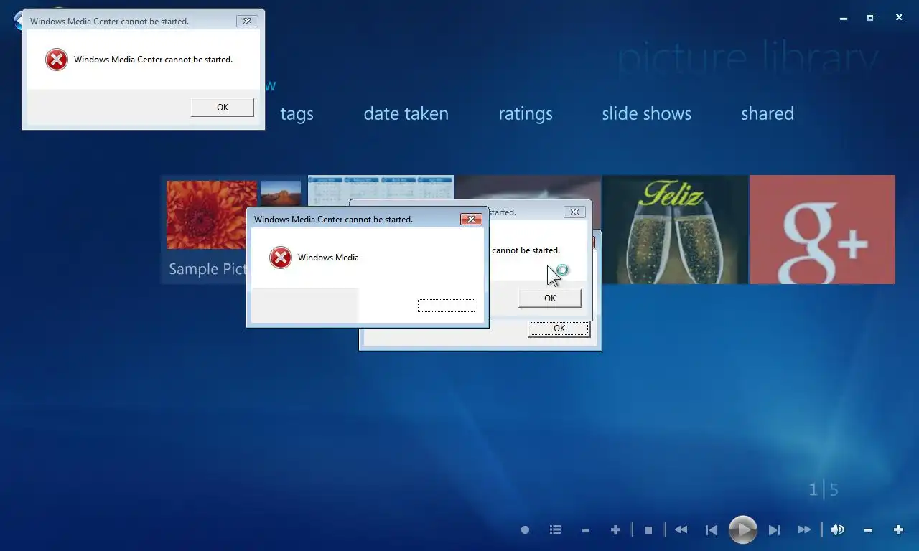Click the record button in transport controls
The width and height of the screenshot is (919, 551).
pos(525,530)
